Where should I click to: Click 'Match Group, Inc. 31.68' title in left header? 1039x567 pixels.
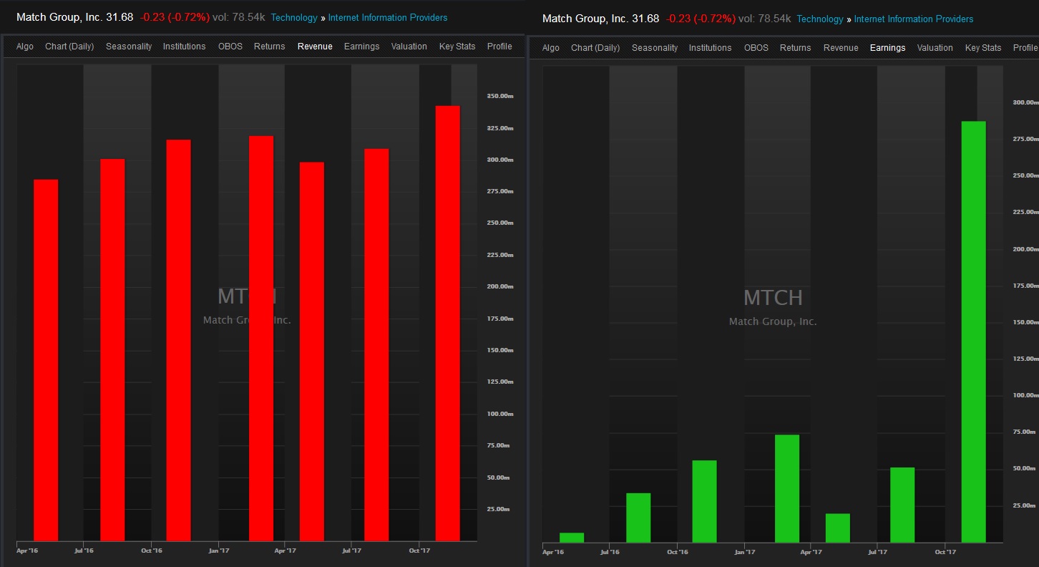click(x=74, y=17)
